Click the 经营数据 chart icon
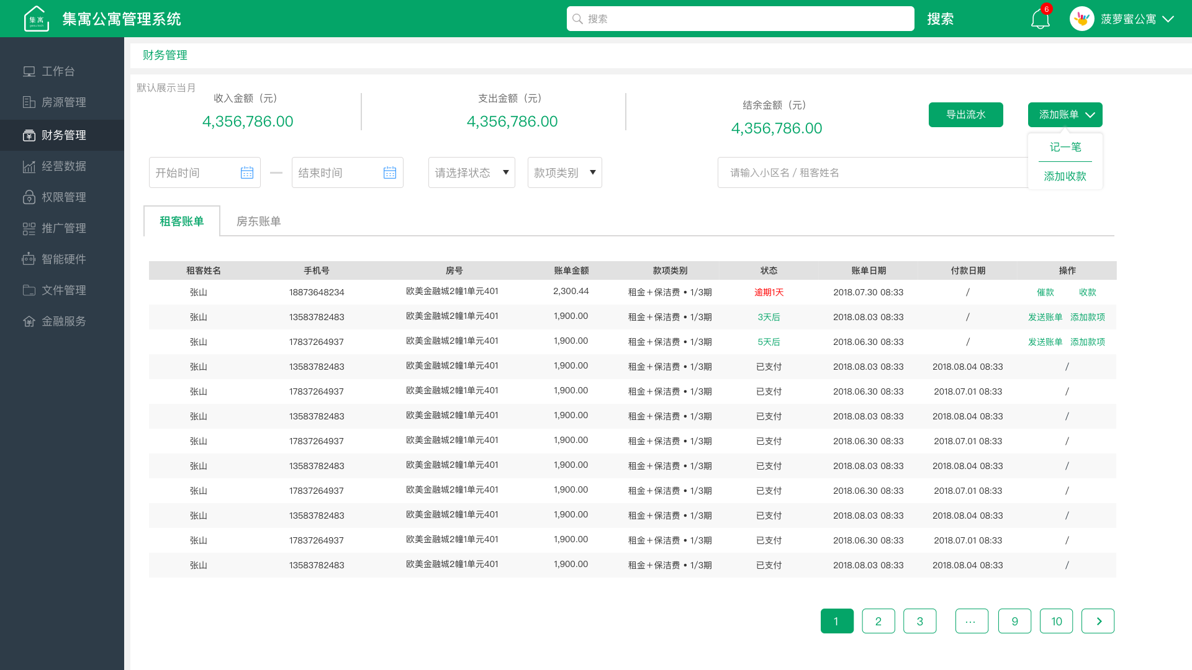1192x670 pixels. (29, 166)
